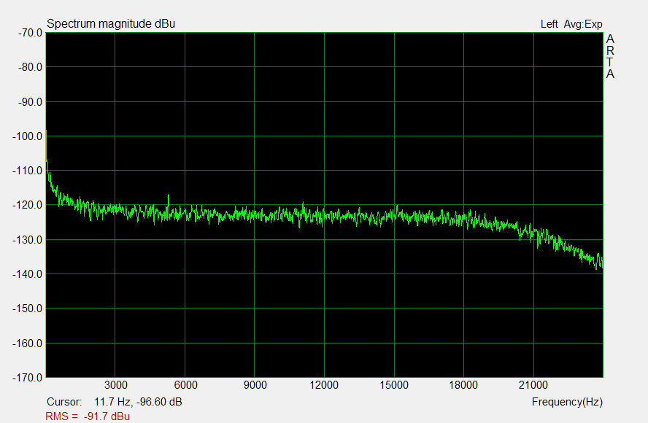Click the -90.0 y-axis label
This screenshot has height=423, width=648.
point(30,101)
